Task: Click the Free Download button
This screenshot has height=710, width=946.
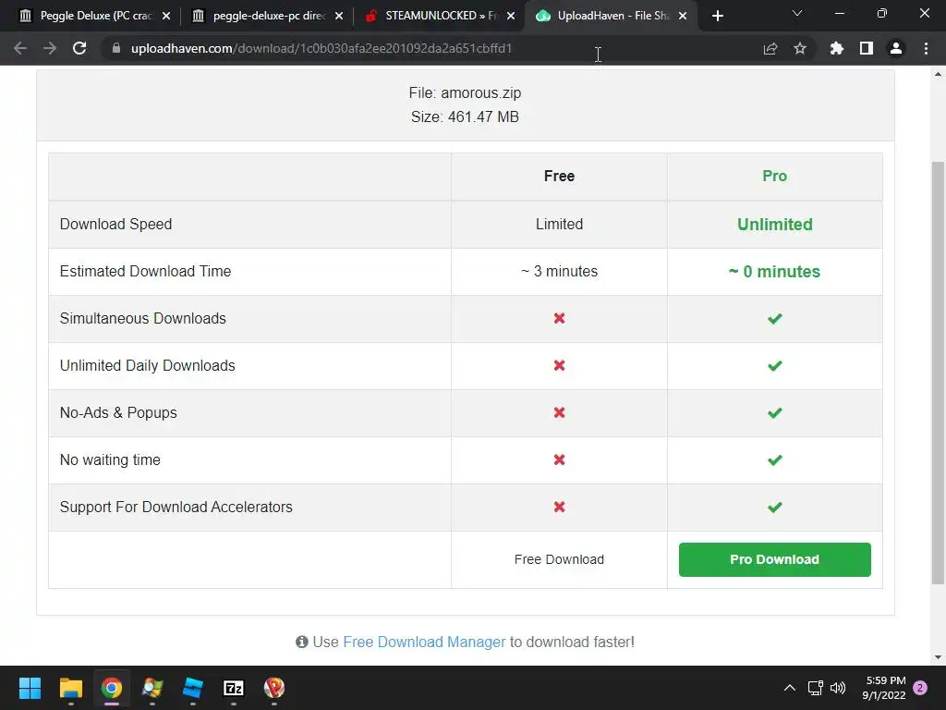Action: pos(559,559)
